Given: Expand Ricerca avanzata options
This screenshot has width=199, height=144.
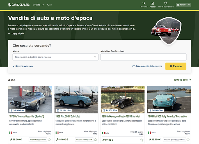Looking at the screenshot, I should click(x=22, y=66).
